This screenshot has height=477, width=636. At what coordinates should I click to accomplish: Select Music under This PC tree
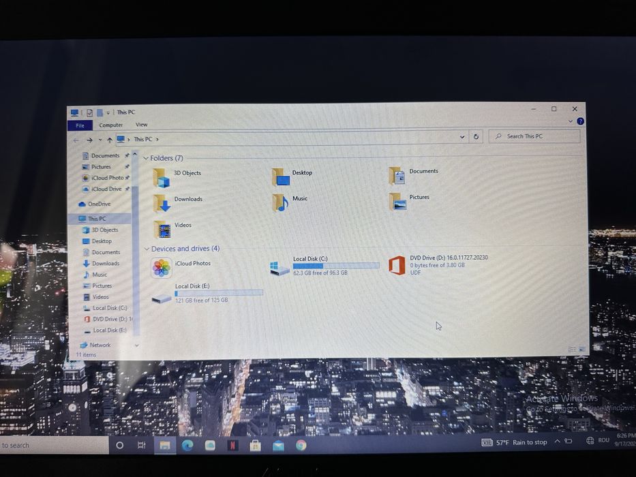pos(100,275)
